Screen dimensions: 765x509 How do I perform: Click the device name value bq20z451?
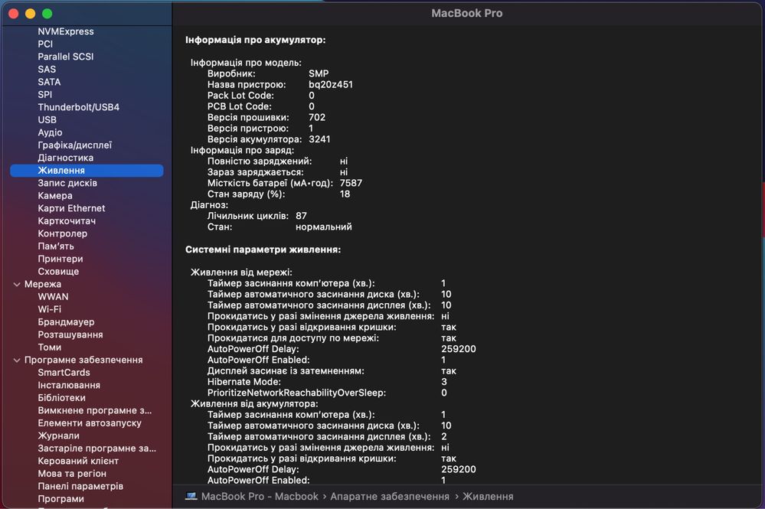pyautogui.click(x=331, y=85)
